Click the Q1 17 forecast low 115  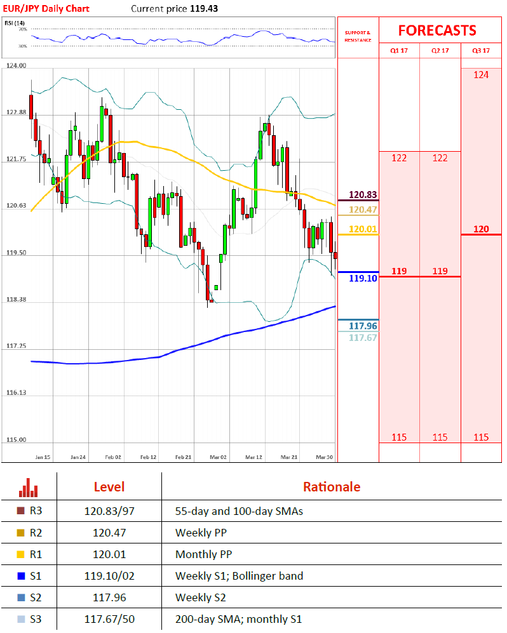tap(399, 437)
